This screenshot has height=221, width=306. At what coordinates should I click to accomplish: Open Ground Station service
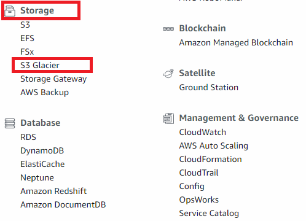(x=209, y=87)
